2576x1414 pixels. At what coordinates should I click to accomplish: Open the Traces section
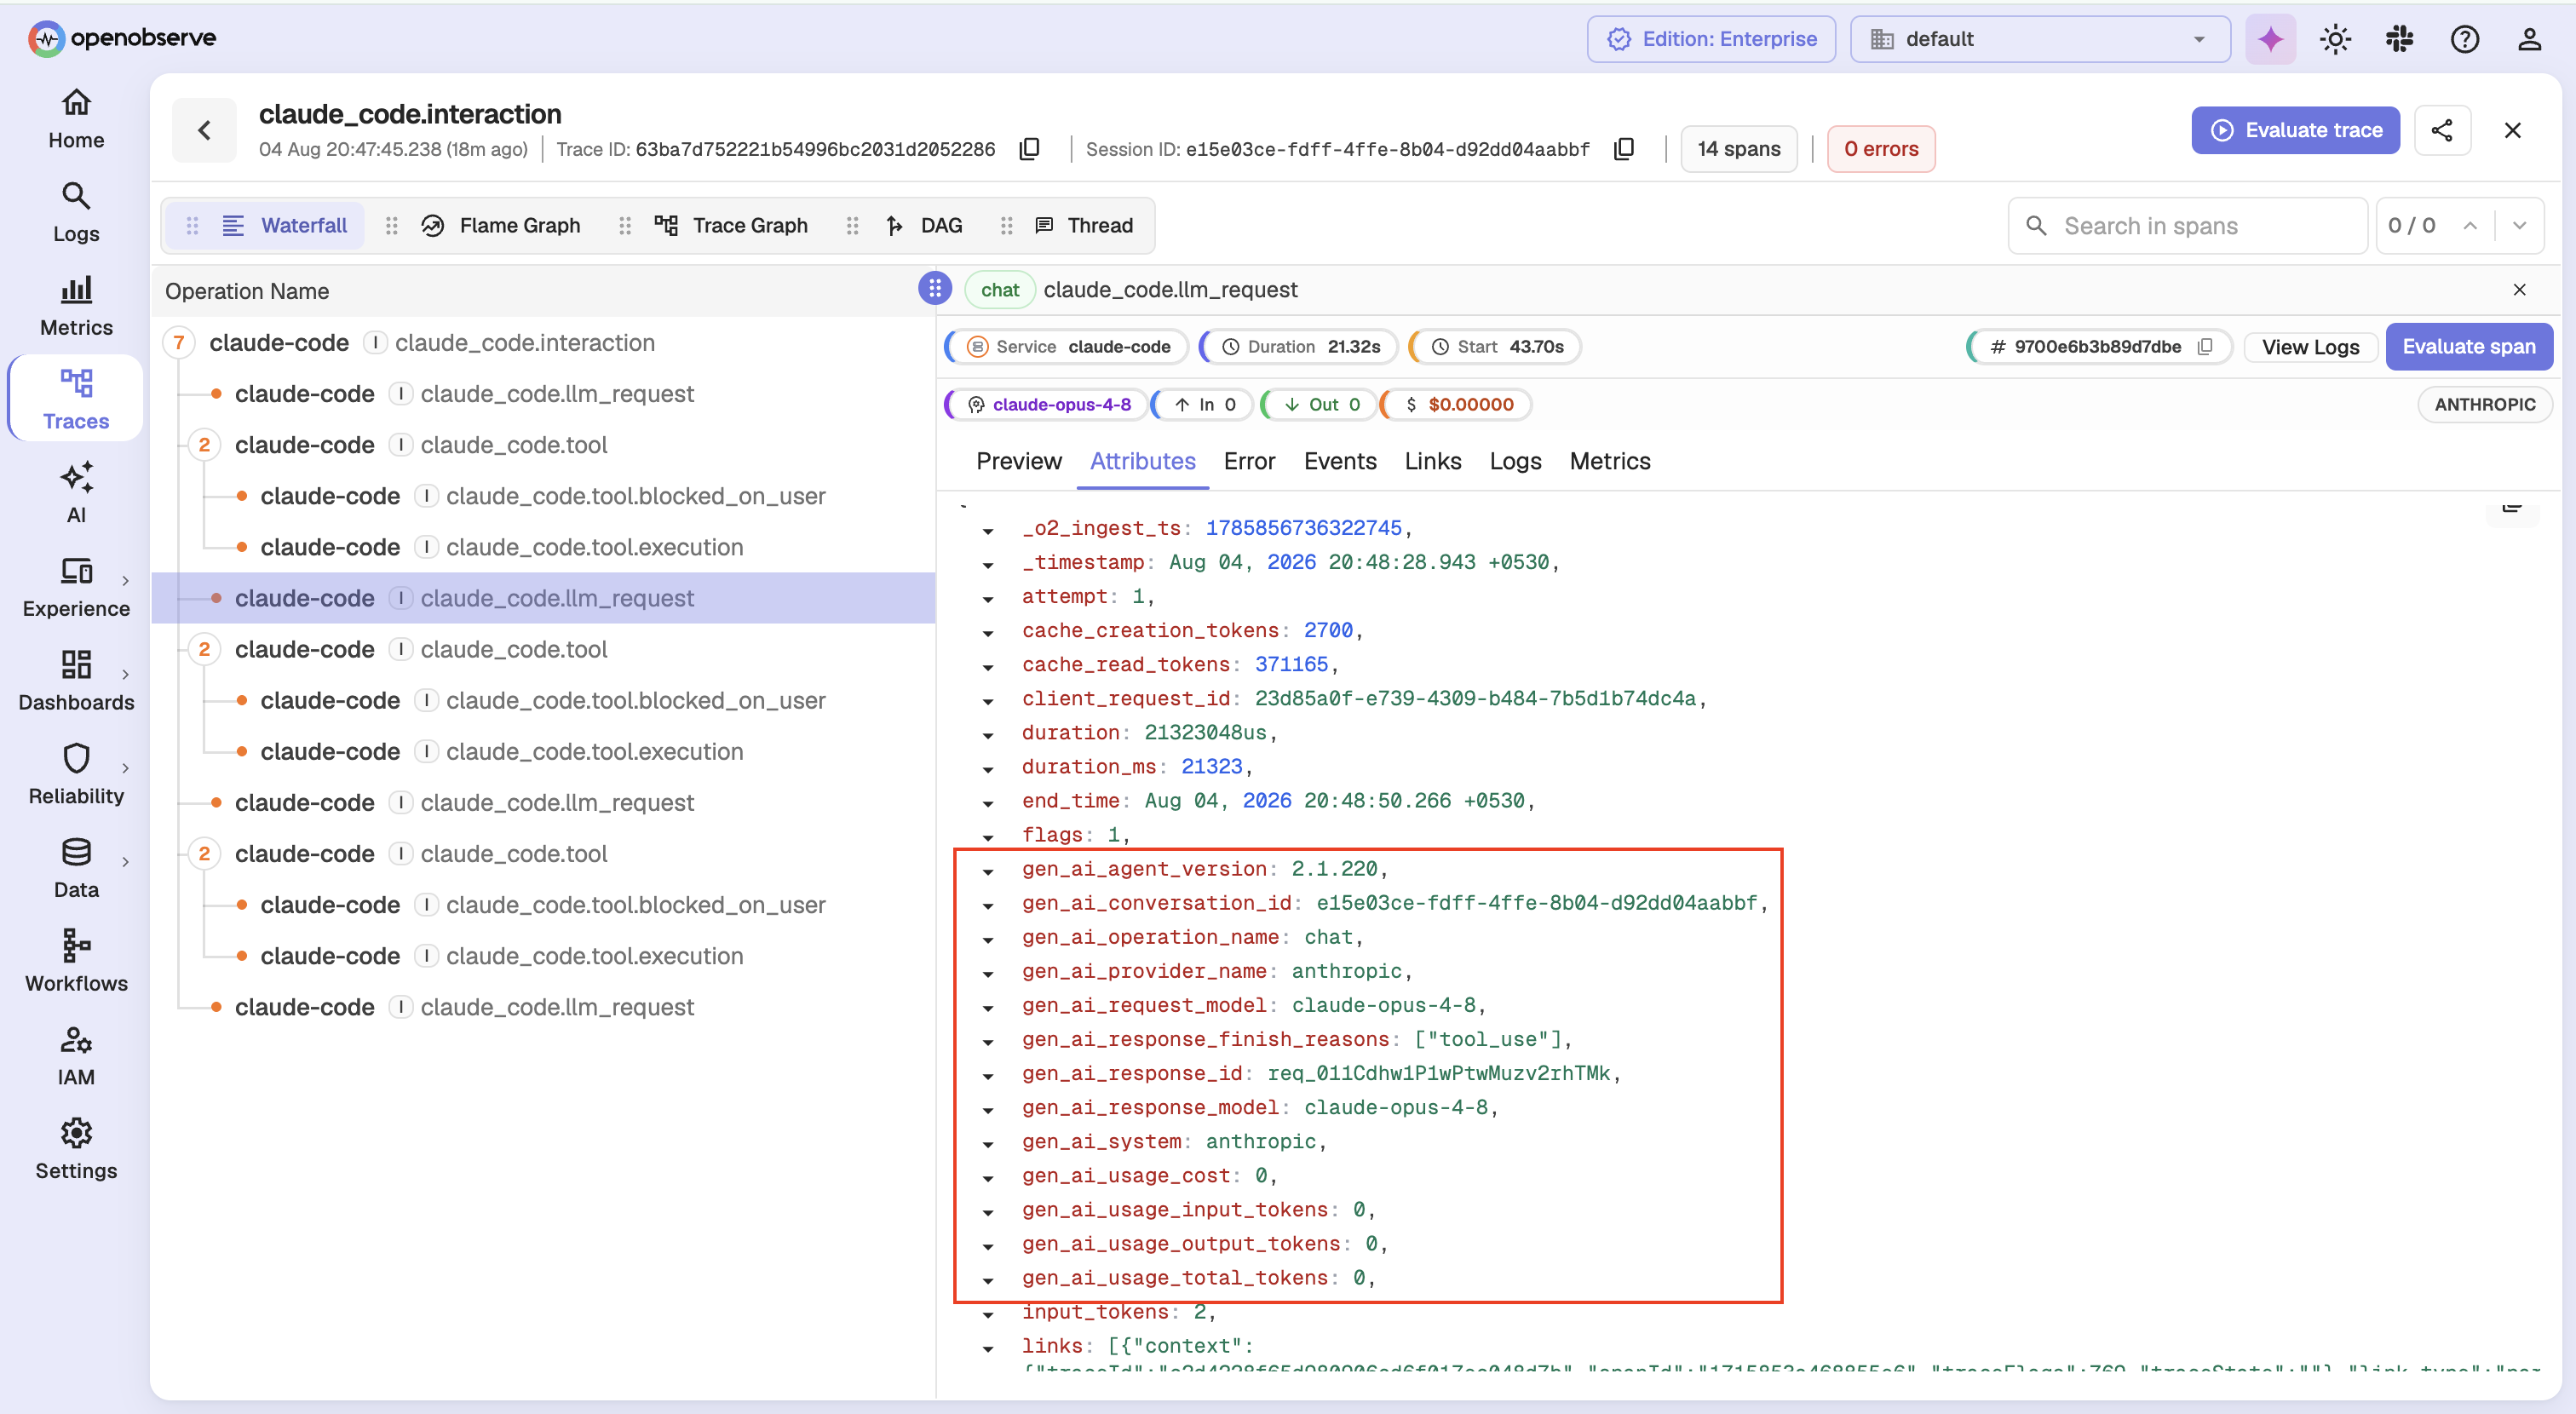76,399
